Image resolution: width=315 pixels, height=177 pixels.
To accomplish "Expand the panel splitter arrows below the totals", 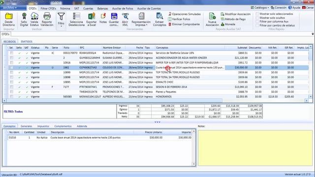I will pyautogui.click(x=157, y=122).
